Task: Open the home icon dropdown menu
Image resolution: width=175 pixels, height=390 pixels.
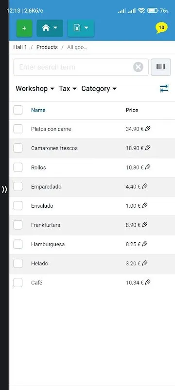Action: [50, 28]
